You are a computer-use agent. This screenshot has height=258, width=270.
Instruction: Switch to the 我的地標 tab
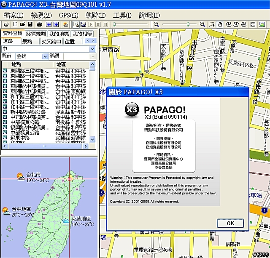pyautogui.click(x=59, y=34)
